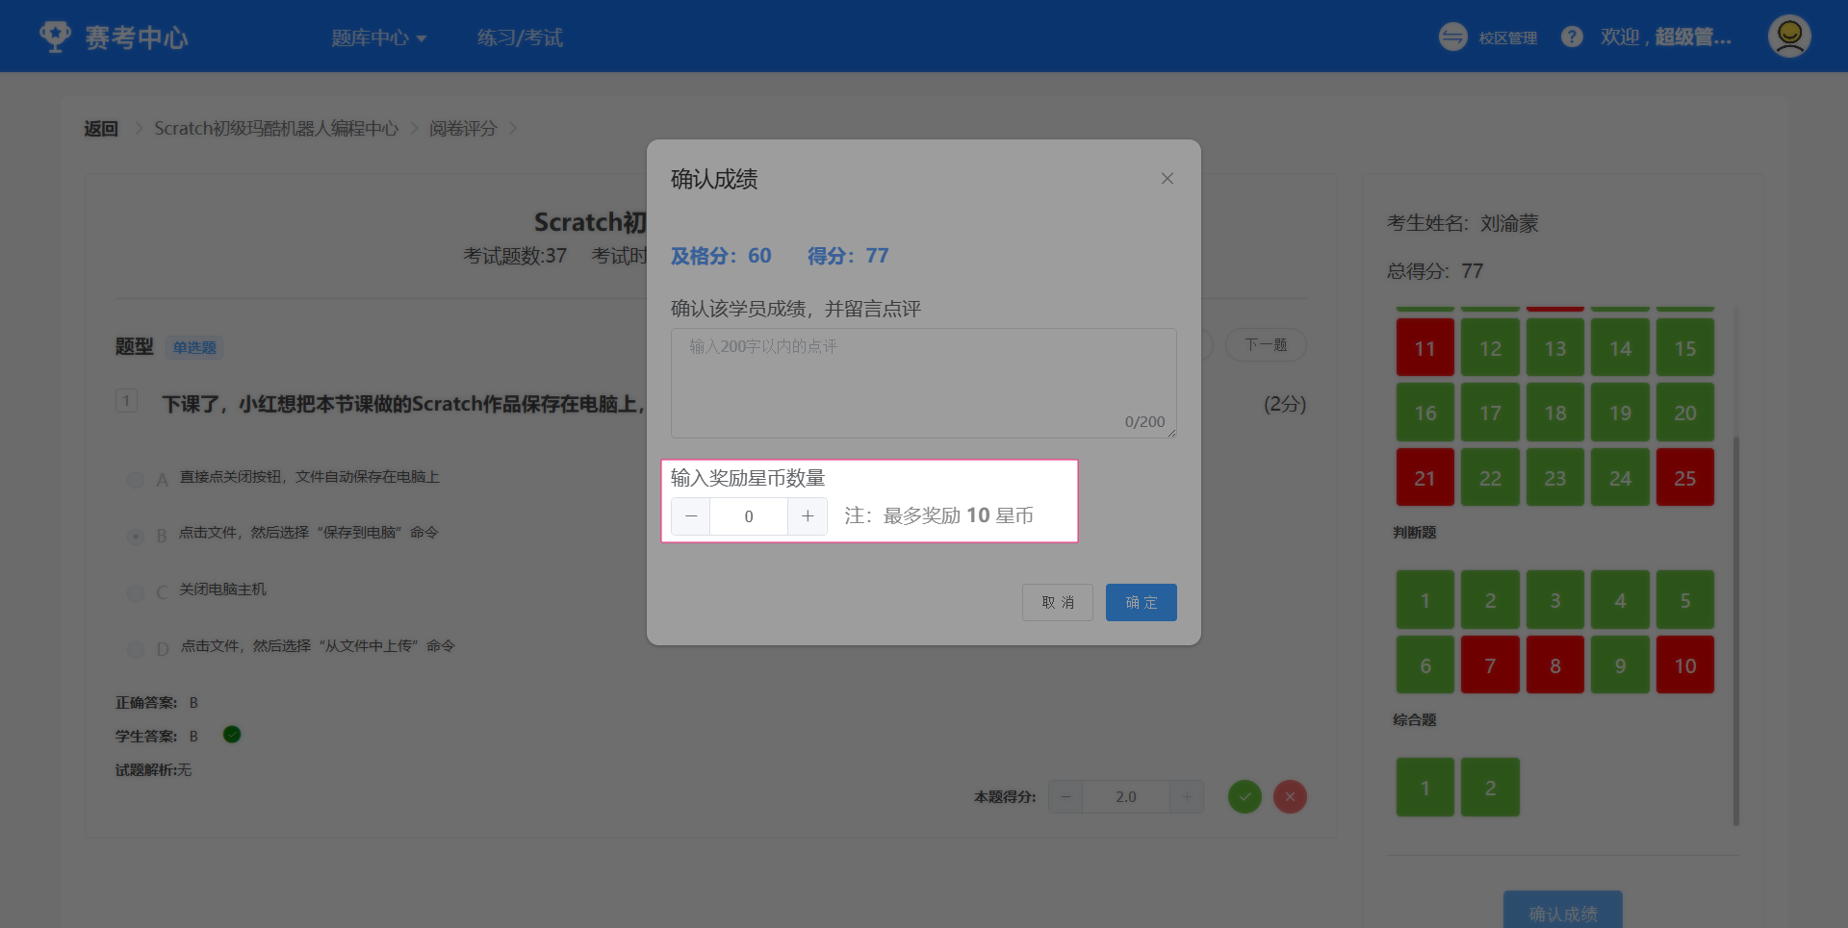Jump to question tile 20
Screen dimensions: 1848x928
click(x=1685, y=413)
